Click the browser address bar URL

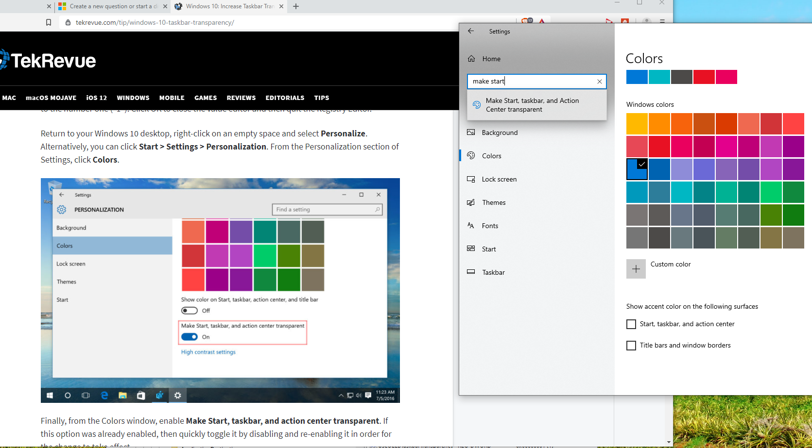coord(155,22)
